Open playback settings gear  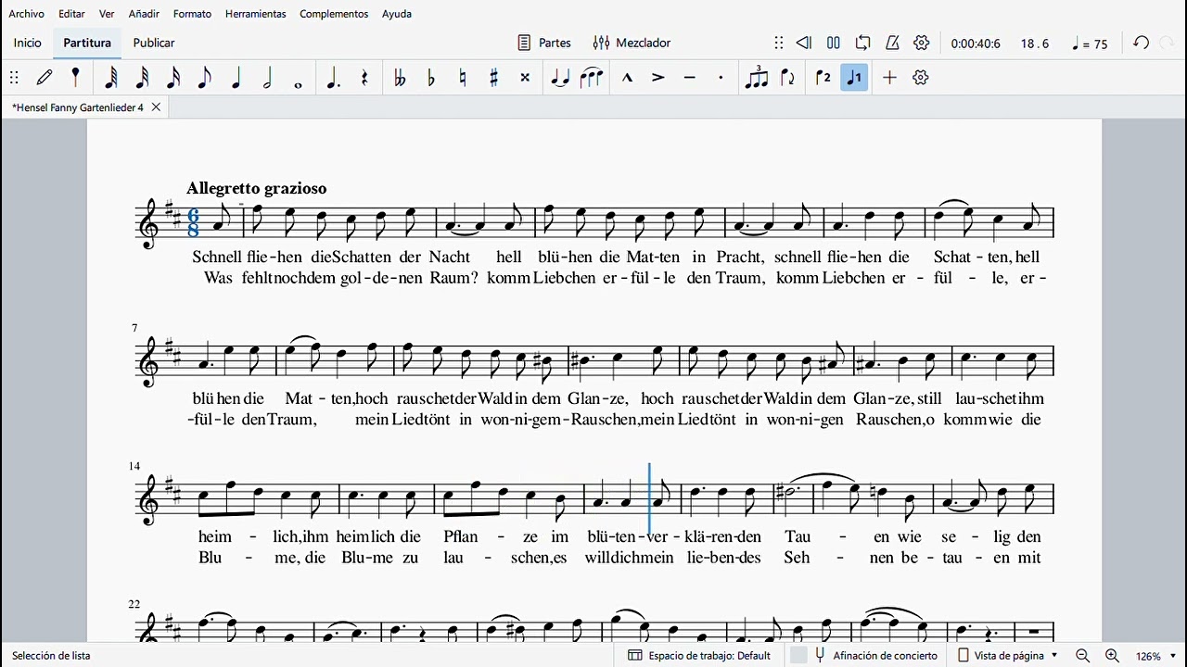[921, 43]
